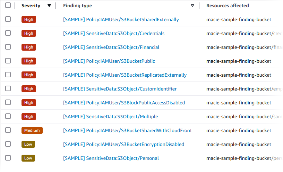View the S3BucketEncryptionDisabled finding
The height and width of the screenshot is (172, 283).
coord(123,145)
